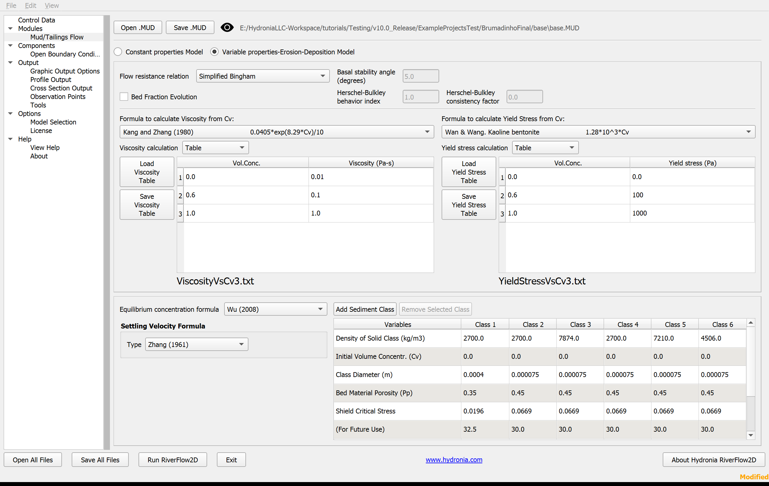Screen dimensions: 769x486
Task: Open the View menu
Action: [x=52, y=5]
